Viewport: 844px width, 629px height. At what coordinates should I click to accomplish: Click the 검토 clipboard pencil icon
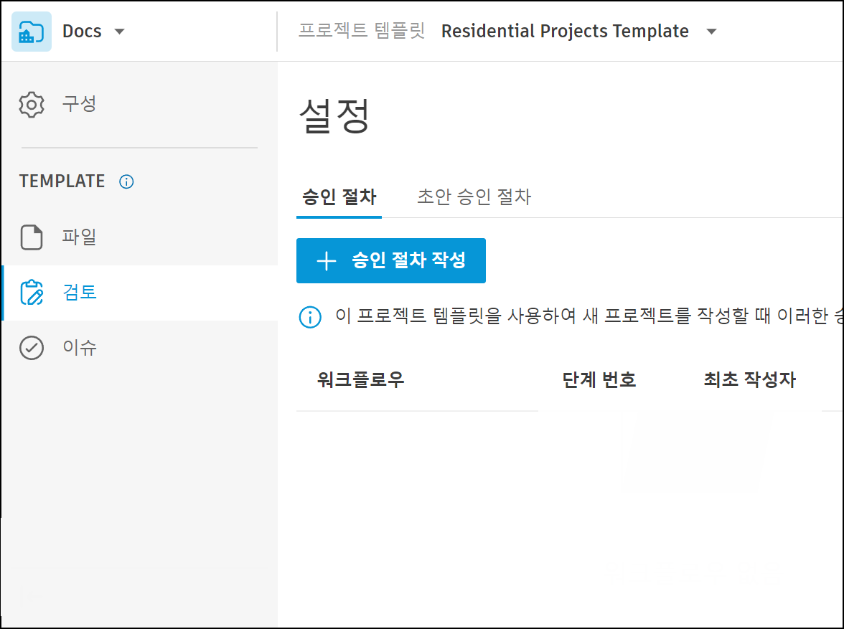click(x=32, y=293)
